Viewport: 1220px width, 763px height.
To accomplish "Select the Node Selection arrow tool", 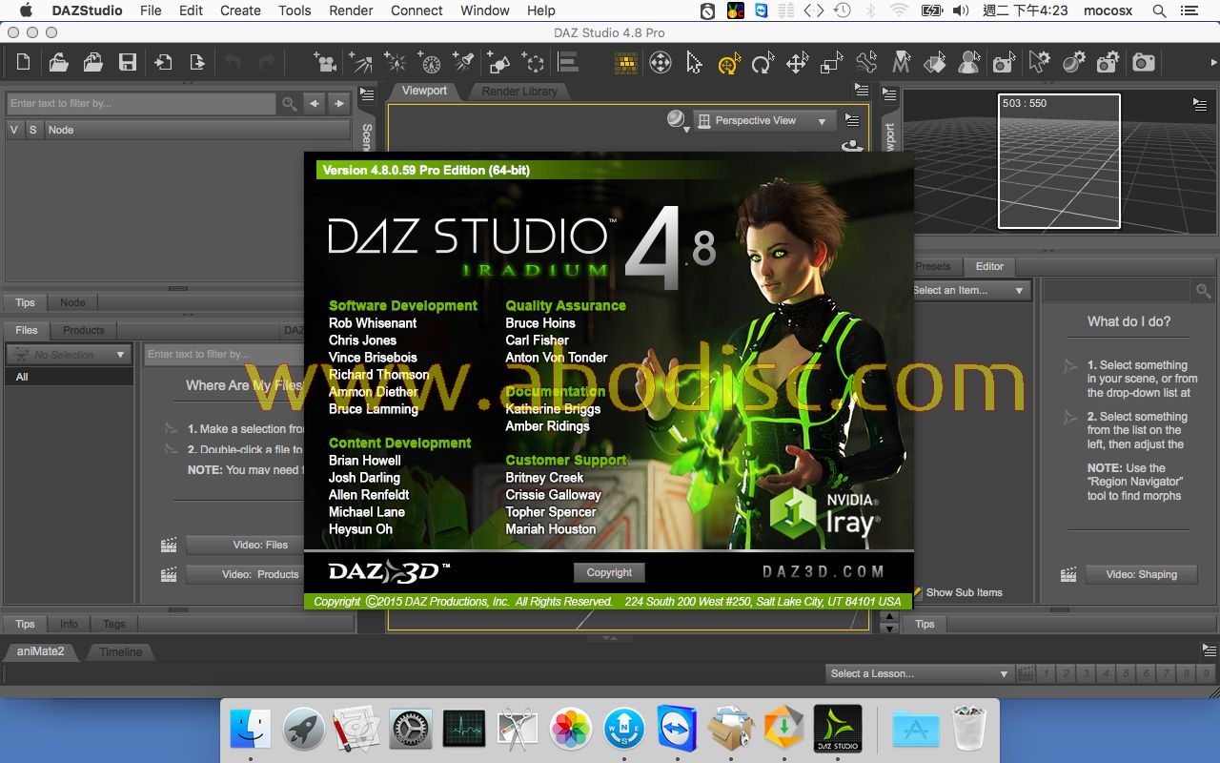I will (x=694, y=63).
